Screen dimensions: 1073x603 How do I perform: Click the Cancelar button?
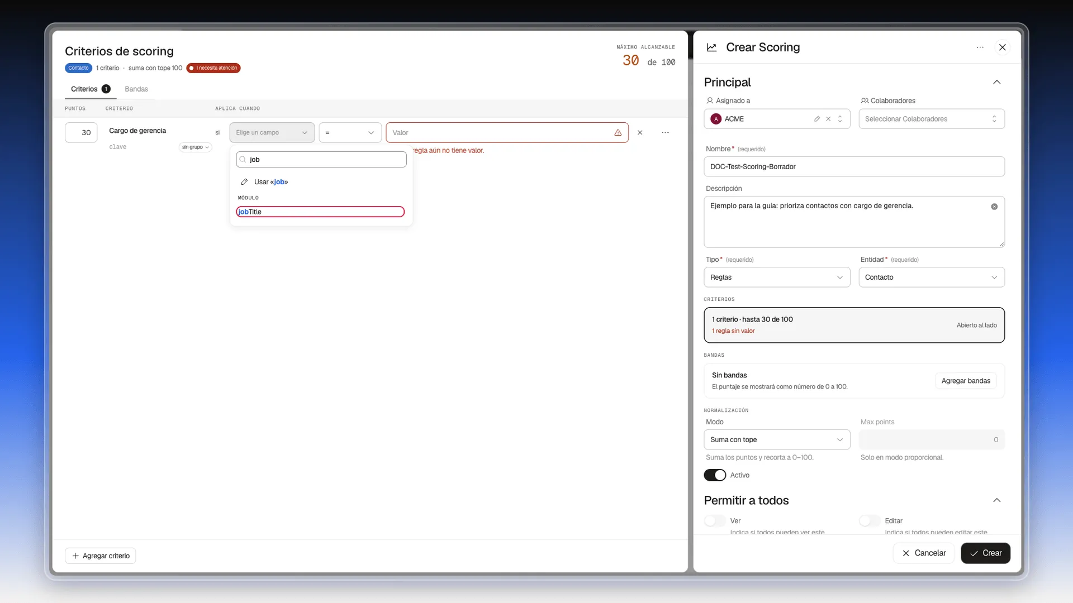tap(923, 553)
